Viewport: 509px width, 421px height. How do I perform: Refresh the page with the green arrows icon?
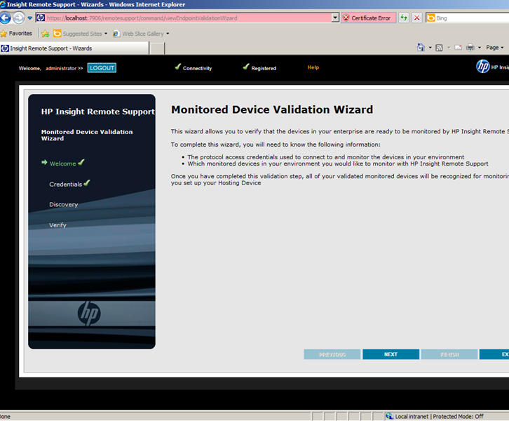coord(404,18)
